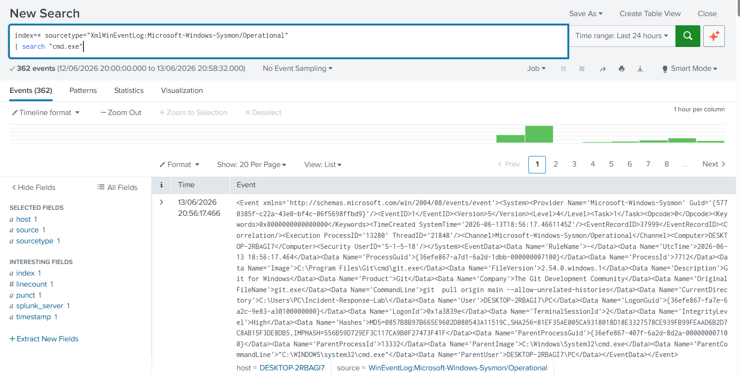Click the 13/06/2026 20:56:17.466 timestamp
740x374 pixels.
(199, 208)
